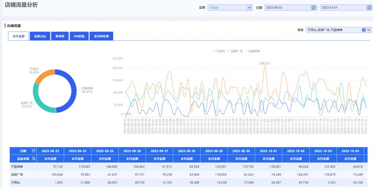Open the end date calendar picker icon

pos(369,8)
